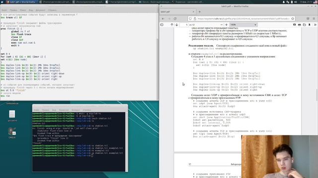Open PDF viewer tools menu chevrons

[315, 25]
